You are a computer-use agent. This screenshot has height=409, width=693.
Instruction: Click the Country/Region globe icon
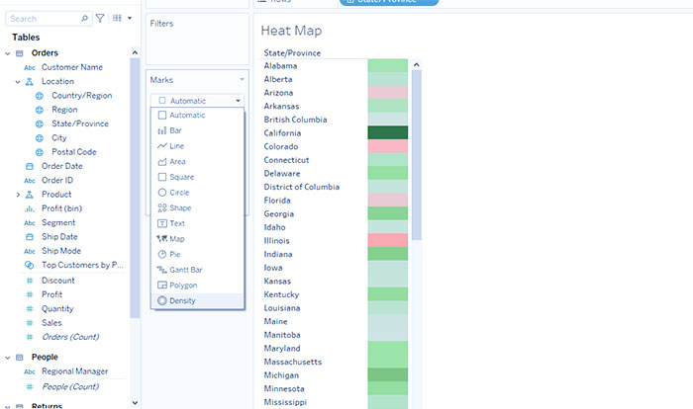(40, 96)
